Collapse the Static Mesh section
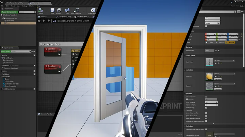 point(185,56)
